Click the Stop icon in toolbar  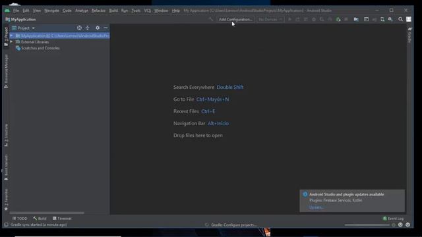(346, 19)
